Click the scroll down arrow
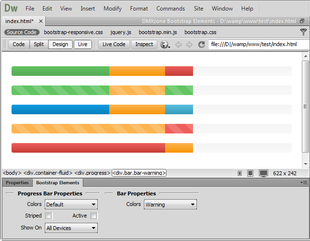This screenshot has height=241, width=310. [x=306, y=164]
